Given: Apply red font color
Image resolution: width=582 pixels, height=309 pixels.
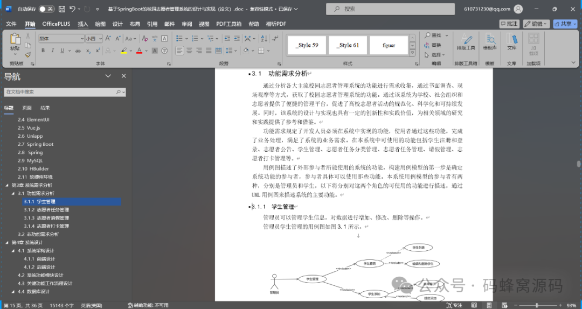Looking at the screenshot, I should coord(139,51).
